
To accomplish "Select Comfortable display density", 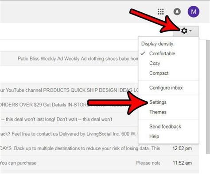I will 168,53.
